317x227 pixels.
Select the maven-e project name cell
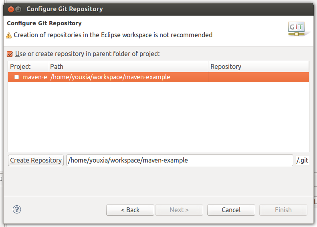pos(28,77)
